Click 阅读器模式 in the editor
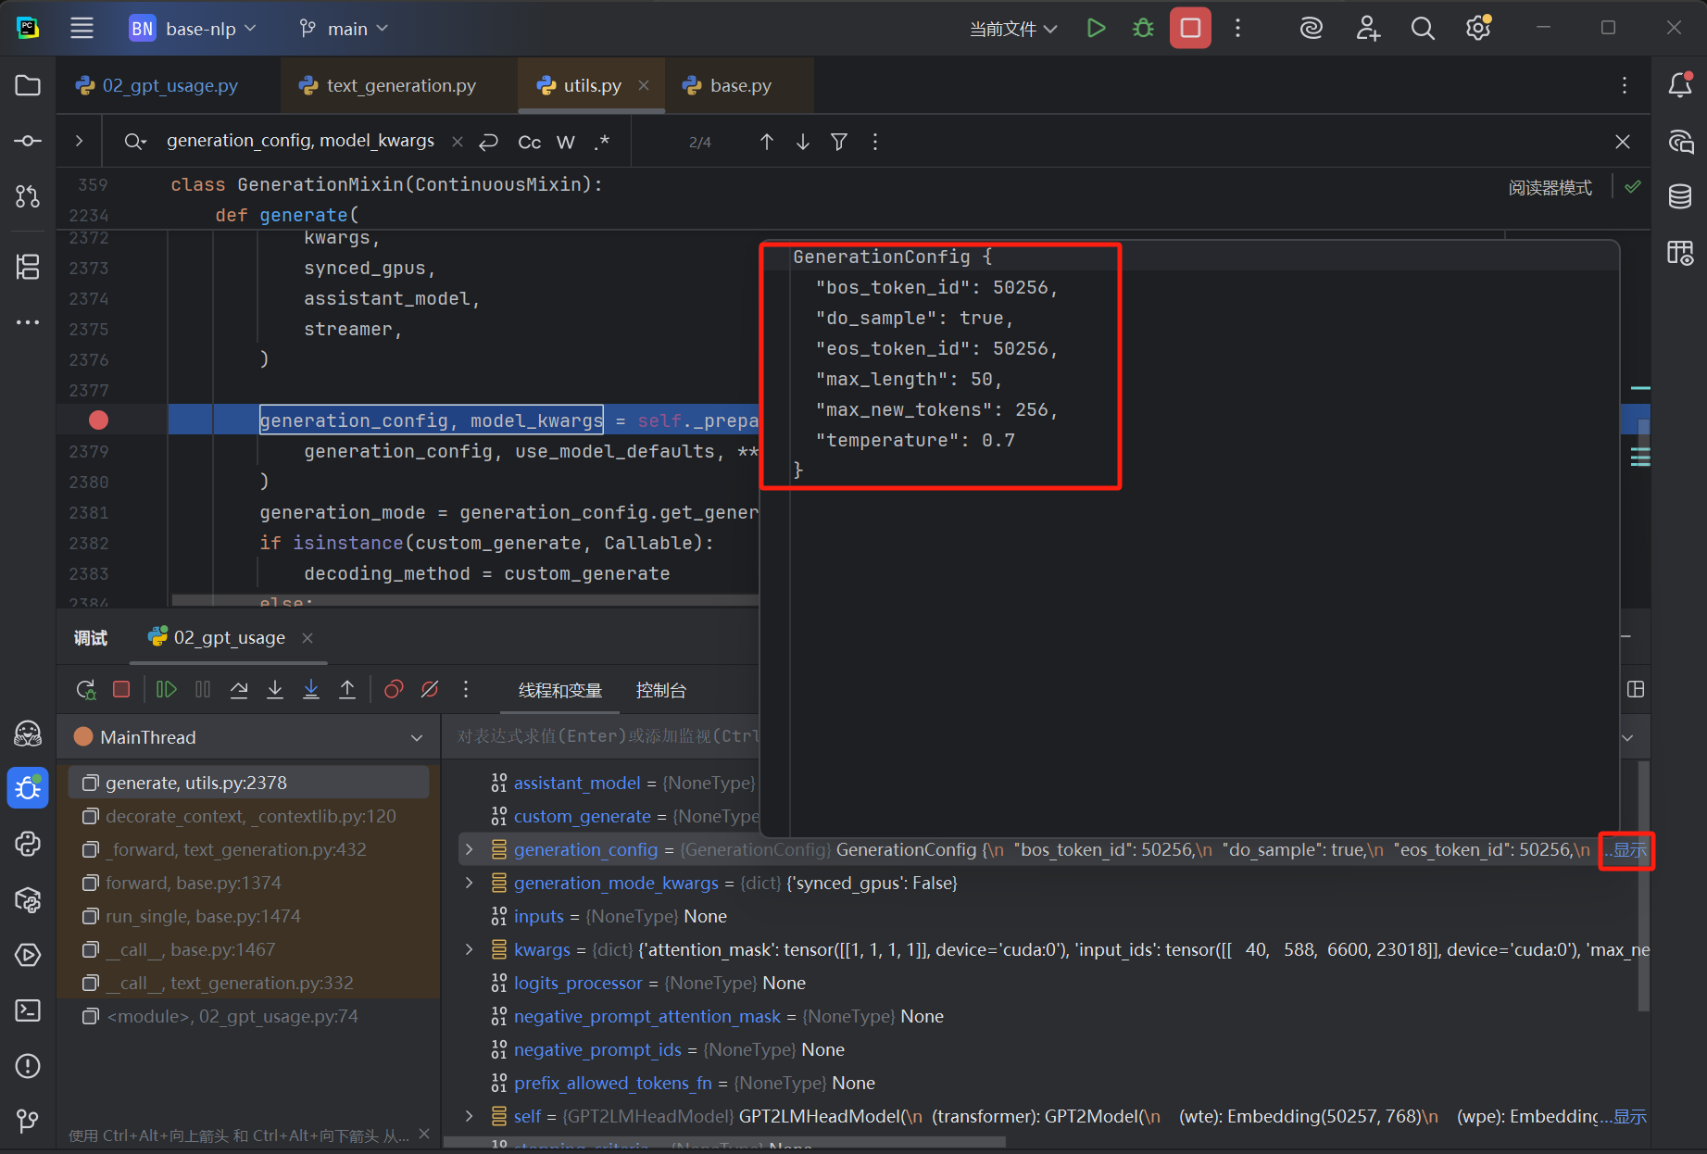The image size is (1707, 1154). (x=1550, y=186)
